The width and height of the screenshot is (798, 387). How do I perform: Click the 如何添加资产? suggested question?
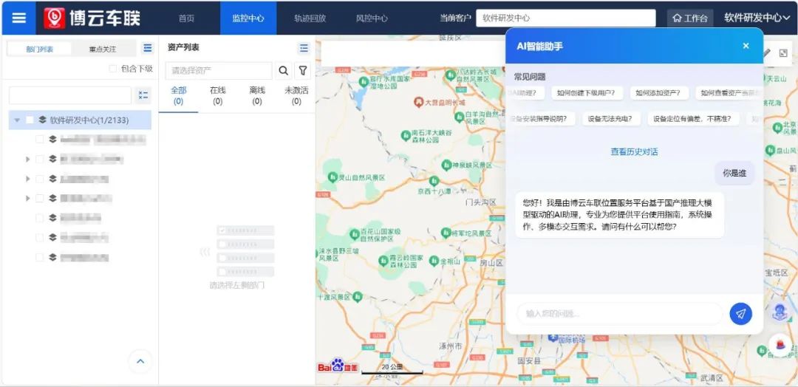click(x=659, y=93)
